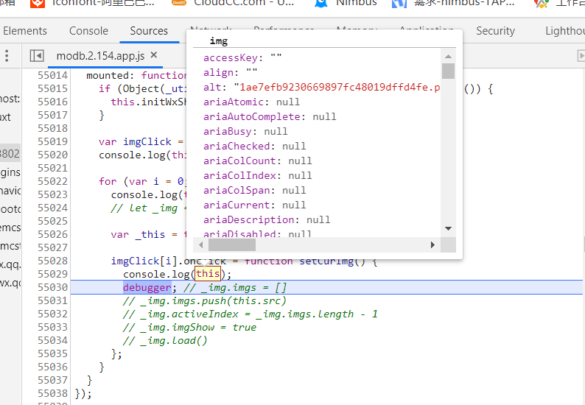This screenshot has height=405, width=585.
Task: Click the CloudCC.com browser bookmark
Action: click(233, 3)
